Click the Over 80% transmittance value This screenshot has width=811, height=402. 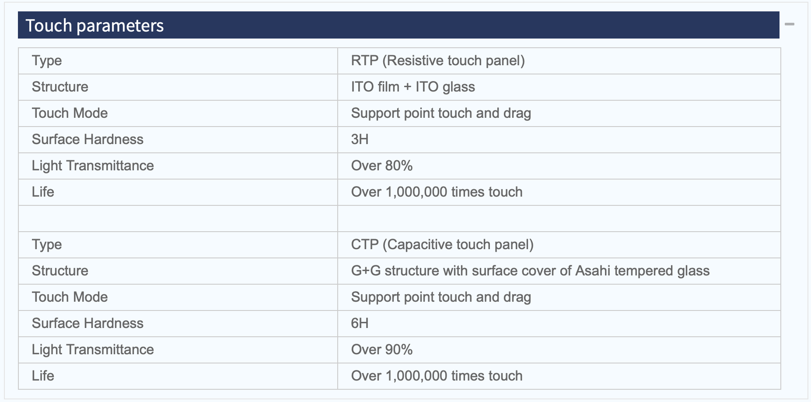tap(382, 166)
